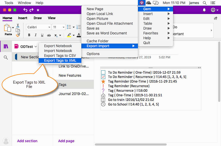Uncheck the To Do Reminder Recurrence checkbox
Image resolution: width=221 pixels, height=146 pixels.
click(x=103, y=77)
